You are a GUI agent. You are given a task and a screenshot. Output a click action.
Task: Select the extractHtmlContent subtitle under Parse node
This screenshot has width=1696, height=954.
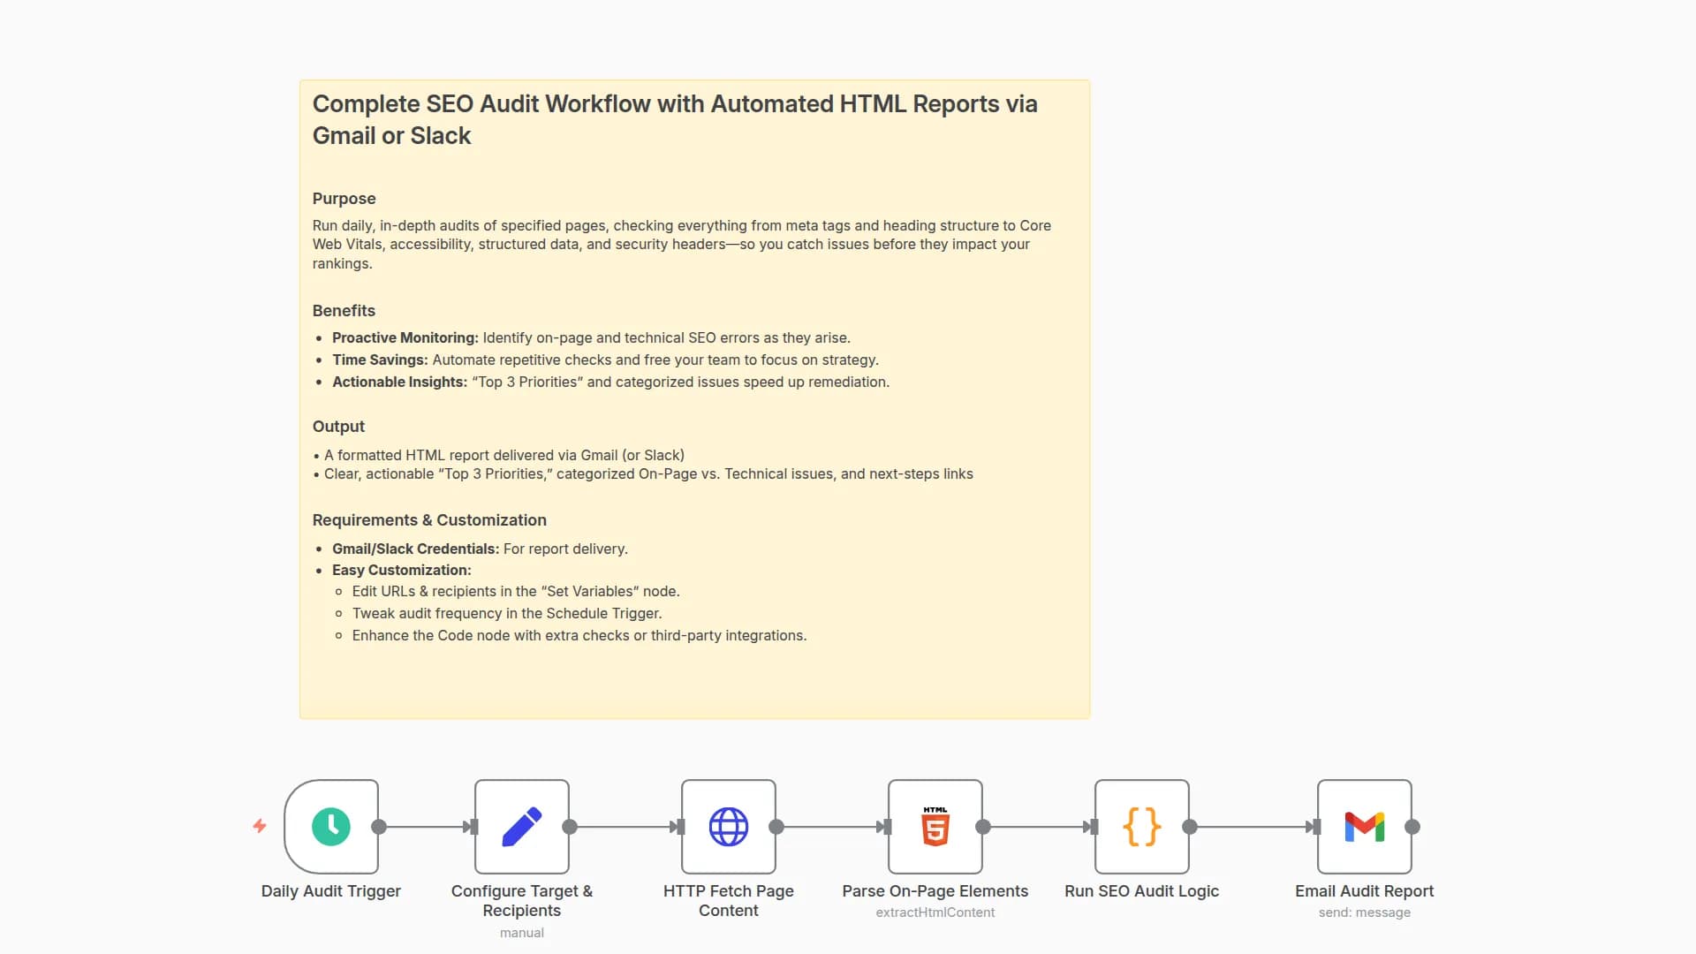tap(935, 912)
